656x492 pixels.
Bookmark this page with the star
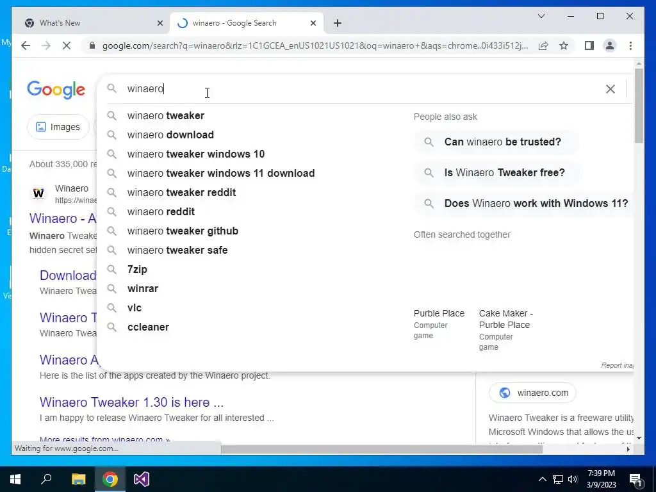pos(564,45)
